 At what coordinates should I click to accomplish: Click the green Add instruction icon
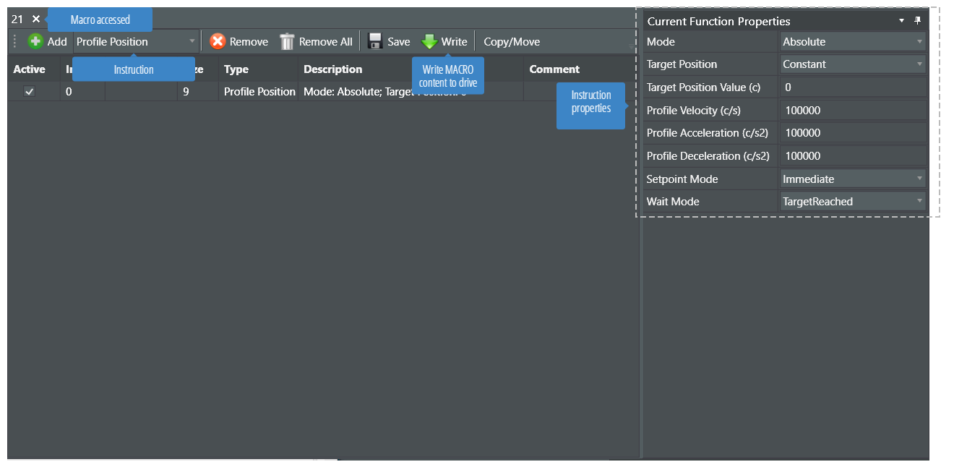[35, 41]
